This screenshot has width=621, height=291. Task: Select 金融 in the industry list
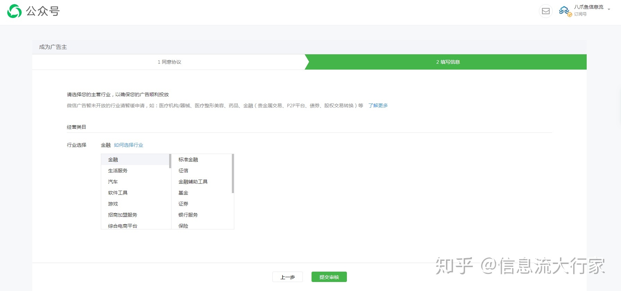pos(135,160)
